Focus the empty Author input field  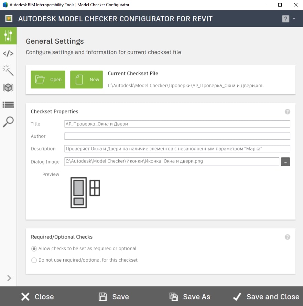coord(177,136)
